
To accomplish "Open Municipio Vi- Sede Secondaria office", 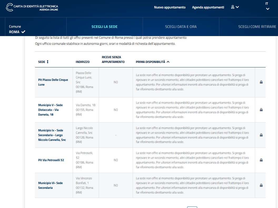I will click(50, 185).
